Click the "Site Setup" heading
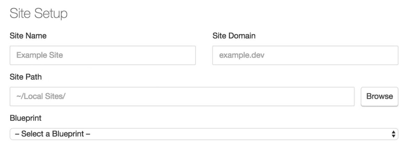The width and height of the screenshot is (405, 149). (x=38, y=14)
